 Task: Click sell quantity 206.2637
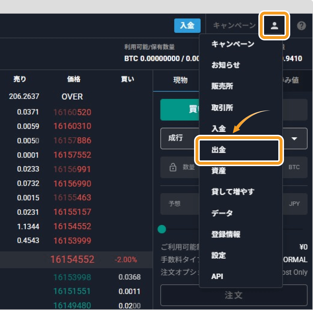coord(24,96)
